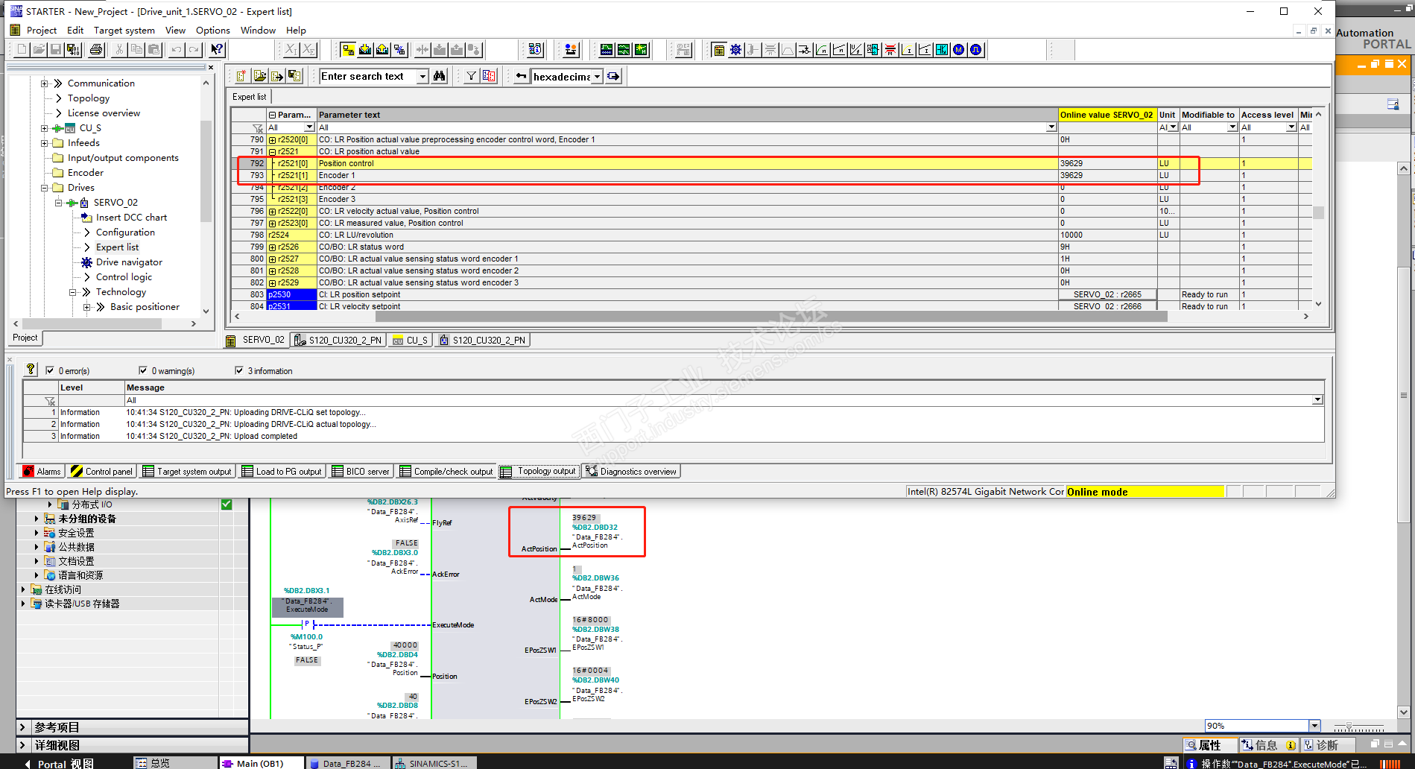
Task: Open the Target system menu
Action: click(124, 31)
